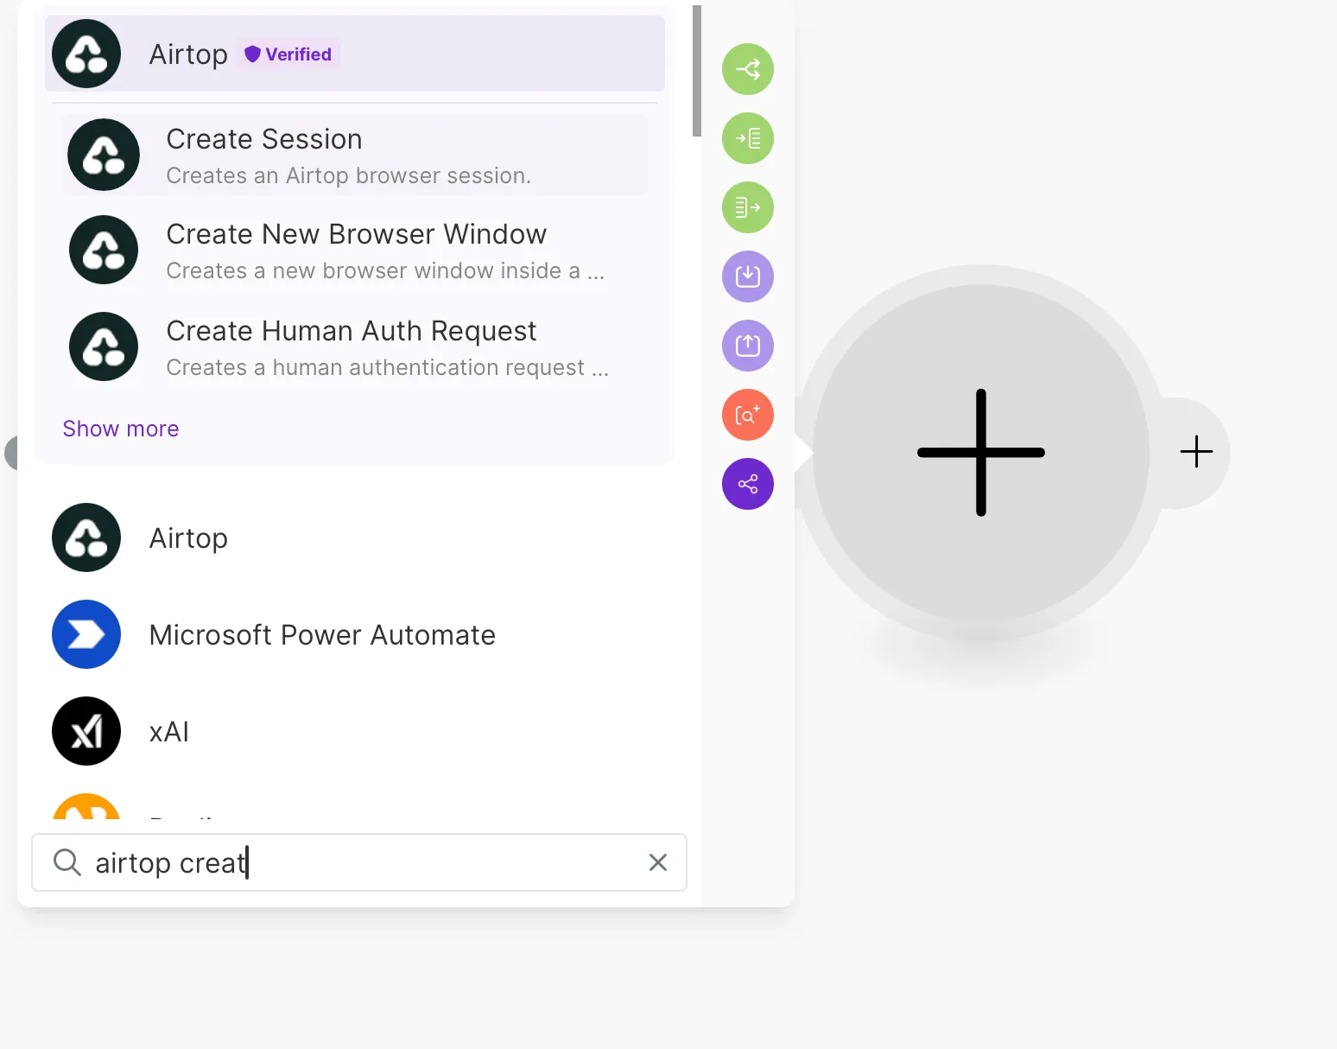Click the Create Session Airtop icon
Image resolution: width=1337 pixels, height=1049 pixels.
pyautogui.click(x=104, y=155)
